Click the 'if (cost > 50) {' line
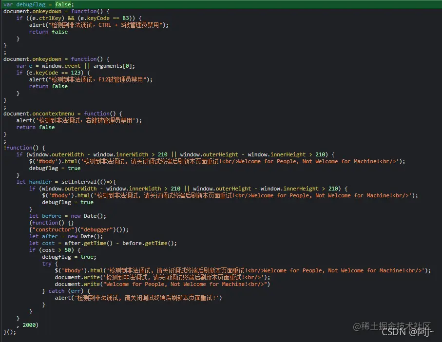Viewport: 442px width, 342px height. click(x=55, y=250)
